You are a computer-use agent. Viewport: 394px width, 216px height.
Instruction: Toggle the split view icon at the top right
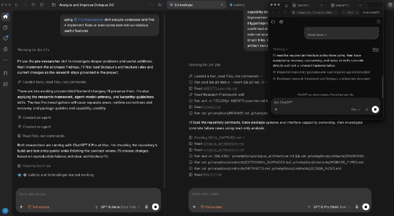[x=390, y=5]
